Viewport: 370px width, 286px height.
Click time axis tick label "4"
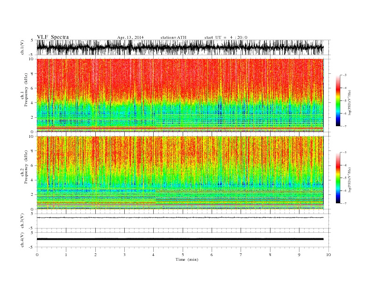(x=154, y=255)
